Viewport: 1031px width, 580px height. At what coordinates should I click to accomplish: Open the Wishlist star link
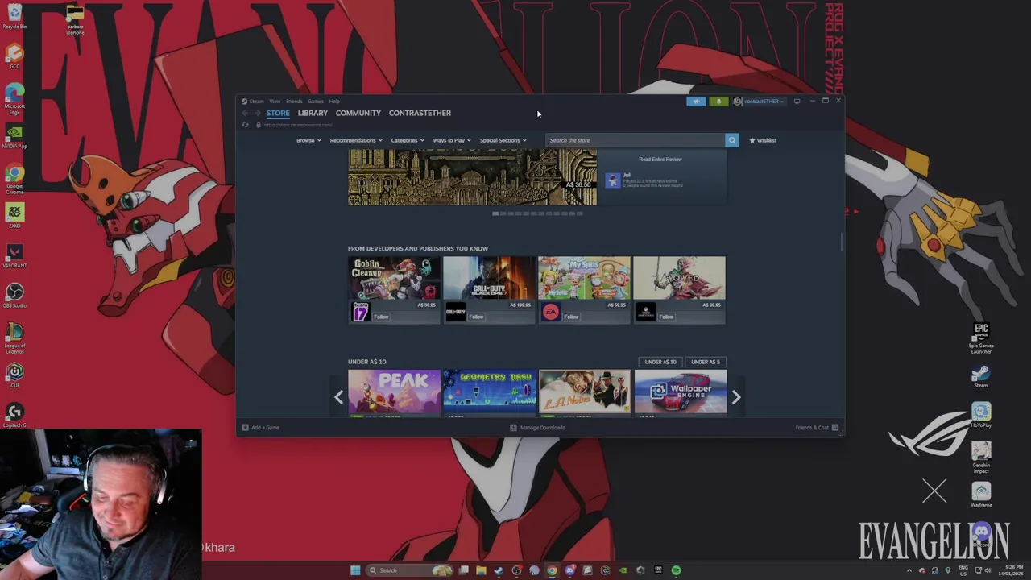coord(763,140)
